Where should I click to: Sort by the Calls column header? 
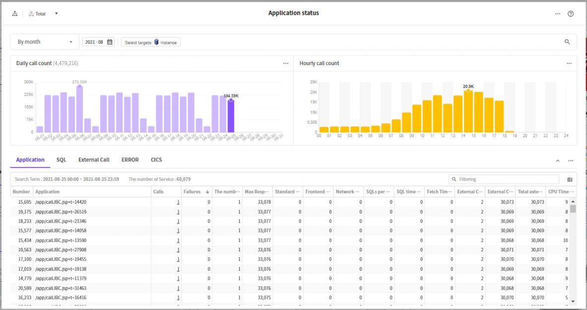pyautogui.click(x=166, y=192)
